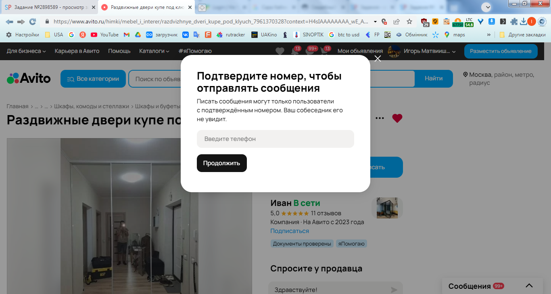Open the Yandex bookmark icon
Viewport: 551px width, 294px height.
click(x=82, y=35)
